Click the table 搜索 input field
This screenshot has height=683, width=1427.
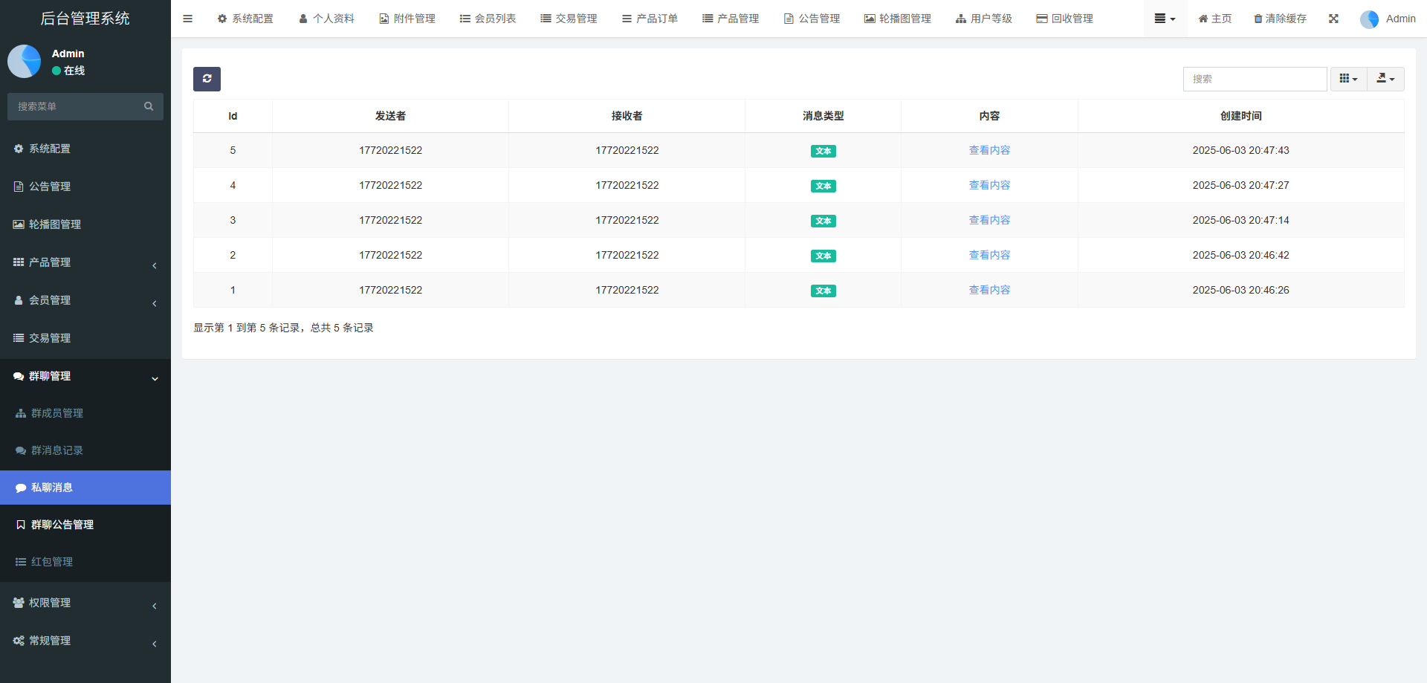pyautogui.click(x=1255, y=79)
